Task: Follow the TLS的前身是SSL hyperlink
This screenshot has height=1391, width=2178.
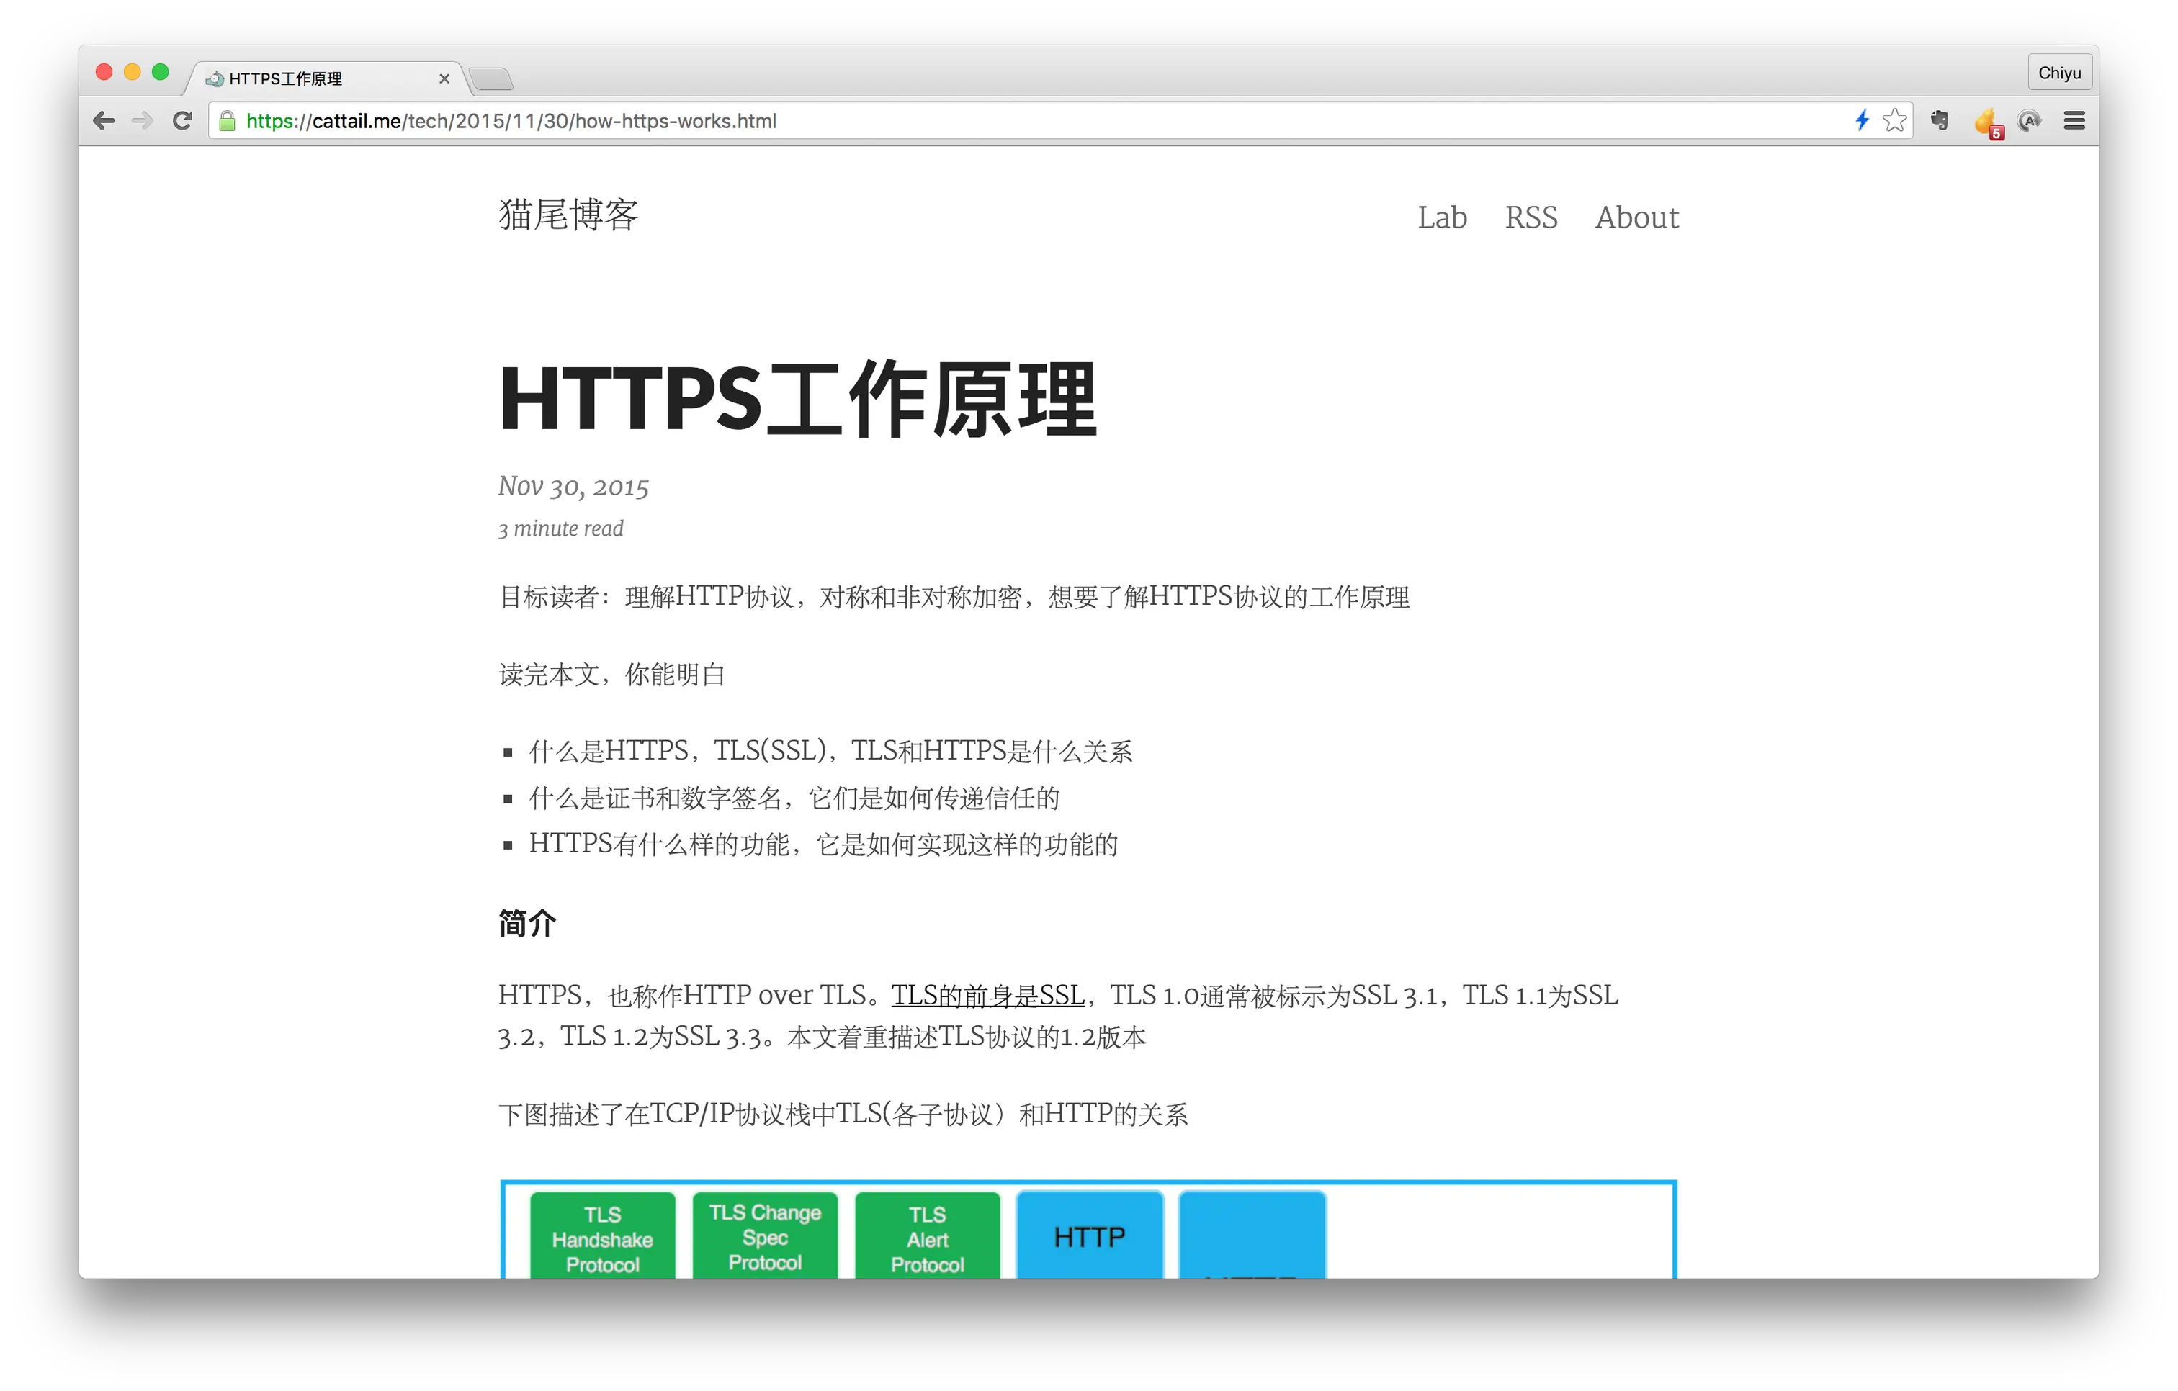Action: [987, 995]
